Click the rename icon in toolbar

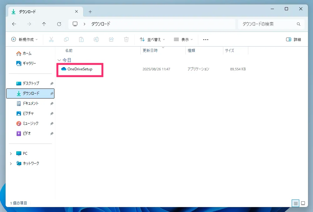[x=96, y=39]
